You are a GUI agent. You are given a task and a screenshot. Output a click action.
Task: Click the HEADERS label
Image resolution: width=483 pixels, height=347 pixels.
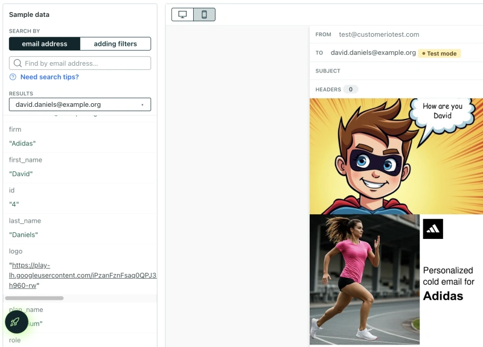point(328,89)
